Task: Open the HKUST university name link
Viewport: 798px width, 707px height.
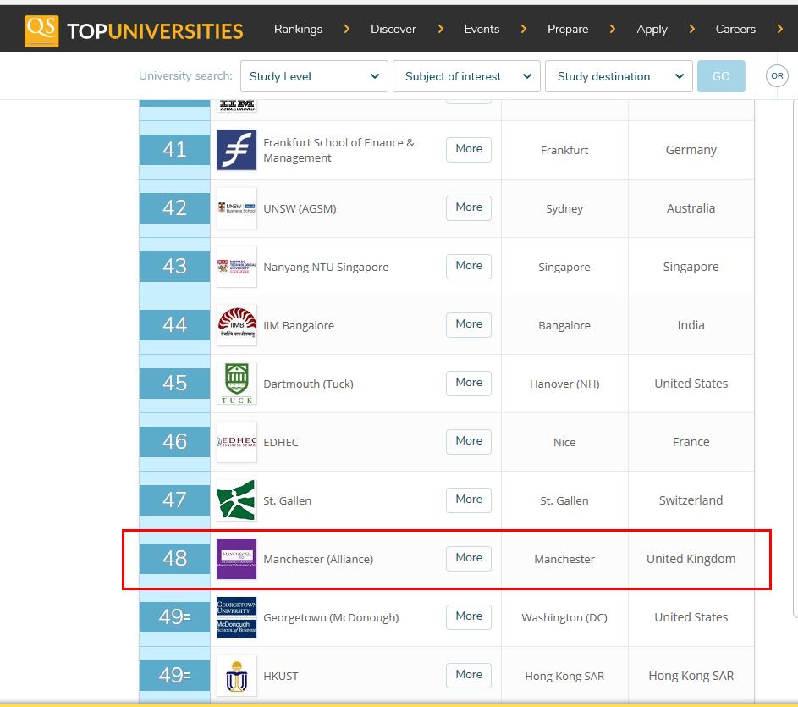Action: pyautogui.click(x=280, y=676)
